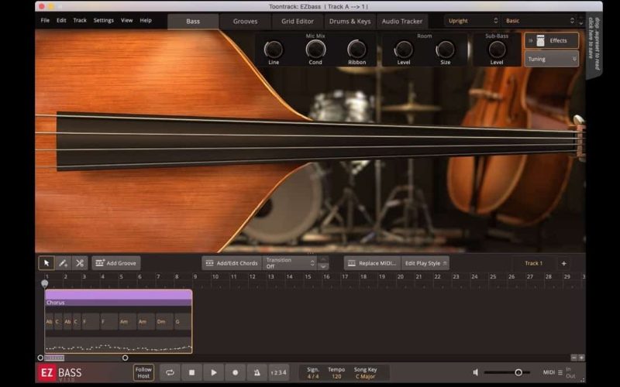Start playback with Play button

tap(214, 372)
